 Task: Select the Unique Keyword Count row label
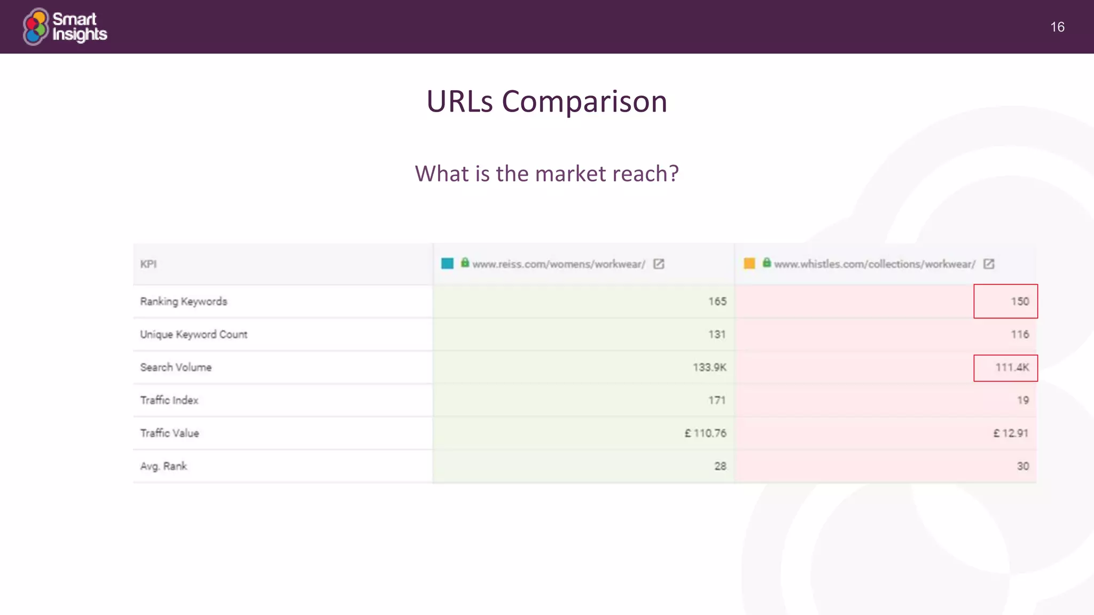point(194,335)
